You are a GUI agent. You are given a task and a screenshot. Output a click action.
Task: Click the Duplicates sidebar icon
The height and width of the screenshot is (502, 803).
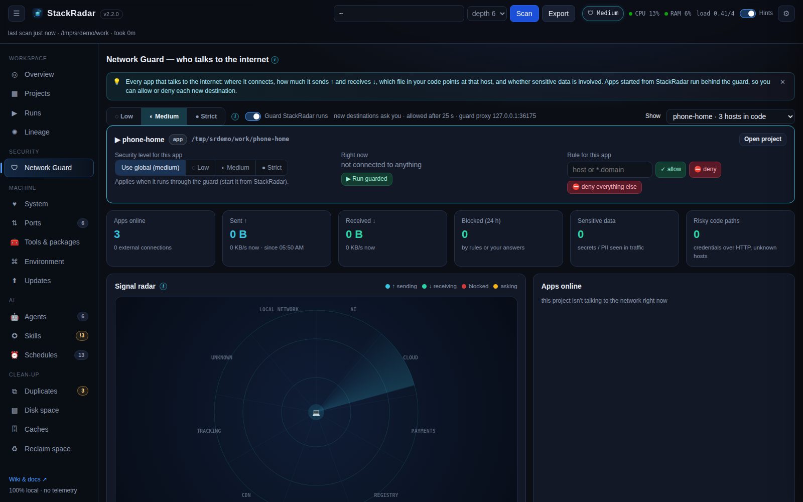(x=15, y=391)
